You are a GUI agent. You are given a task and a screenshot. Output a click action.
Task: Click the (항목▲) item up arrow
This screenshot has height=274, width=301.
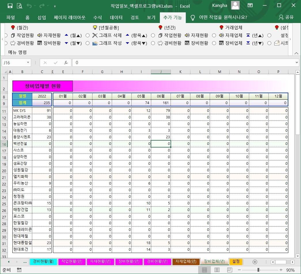(128, 35)
